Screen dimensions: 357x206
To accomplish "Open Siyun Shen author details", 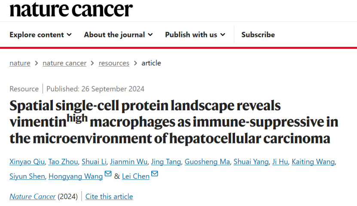I will [x=27, y=176].
